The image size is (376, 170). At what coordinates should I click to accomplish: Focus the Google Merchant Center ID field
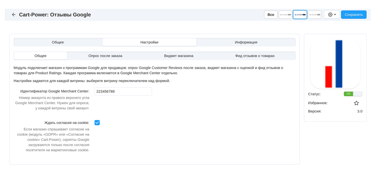tap(123, 91)
